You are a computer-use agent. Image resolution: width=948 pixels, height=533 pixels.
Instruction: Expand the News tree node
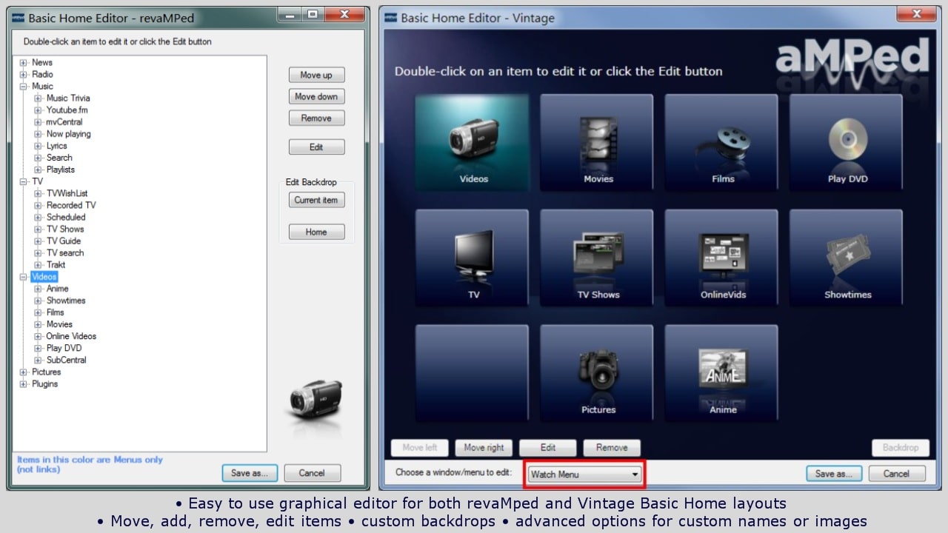click(x=24, y=63)
